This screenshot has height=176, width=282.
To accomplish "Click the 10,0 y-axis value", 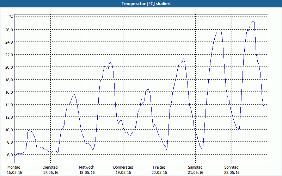I will click(9, 130).
